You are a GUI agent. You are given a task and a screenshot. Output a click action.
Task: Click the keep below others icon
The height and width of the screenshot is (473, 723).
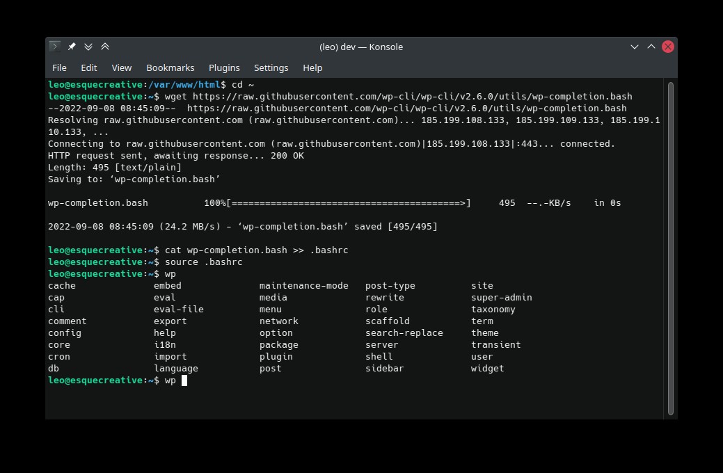(88, 47)
